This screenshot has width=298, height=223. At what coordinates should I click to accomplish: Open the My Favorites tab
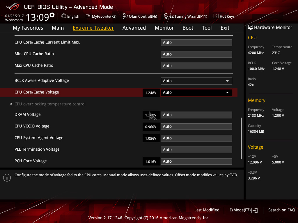pos(28,28)
